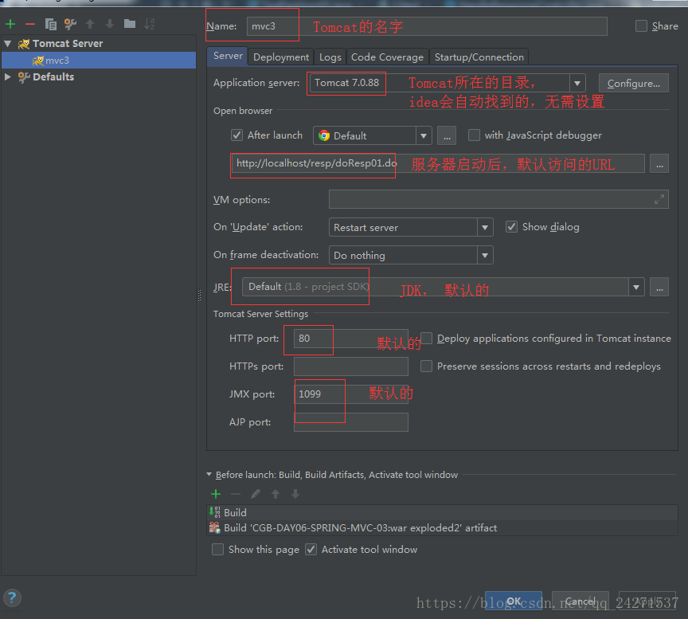
Task: Open On 'Update' action dropdown
Action: point(485,227)
